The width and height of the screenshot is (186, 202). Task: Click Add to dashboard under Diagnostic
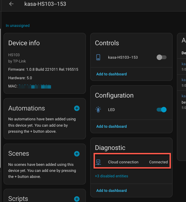click(111, 190)
